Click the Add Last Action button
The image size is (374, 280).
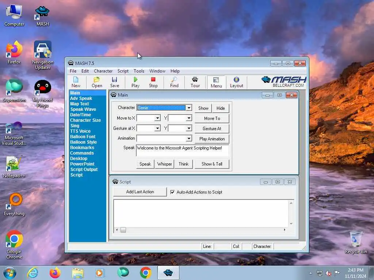tap(140, 192)
